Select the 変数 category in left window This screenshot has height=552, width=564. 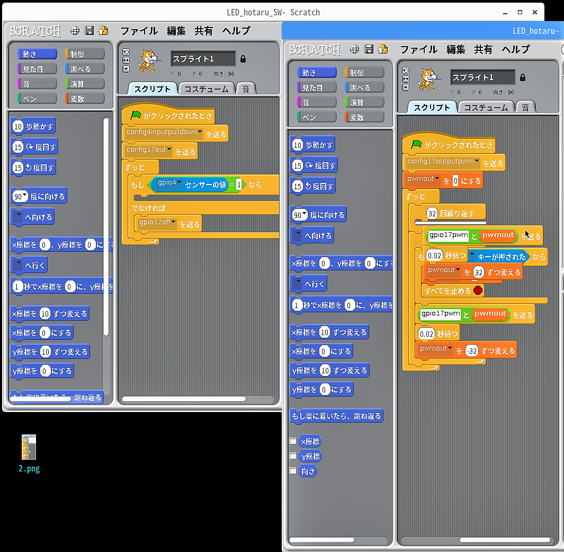point(85,98)
